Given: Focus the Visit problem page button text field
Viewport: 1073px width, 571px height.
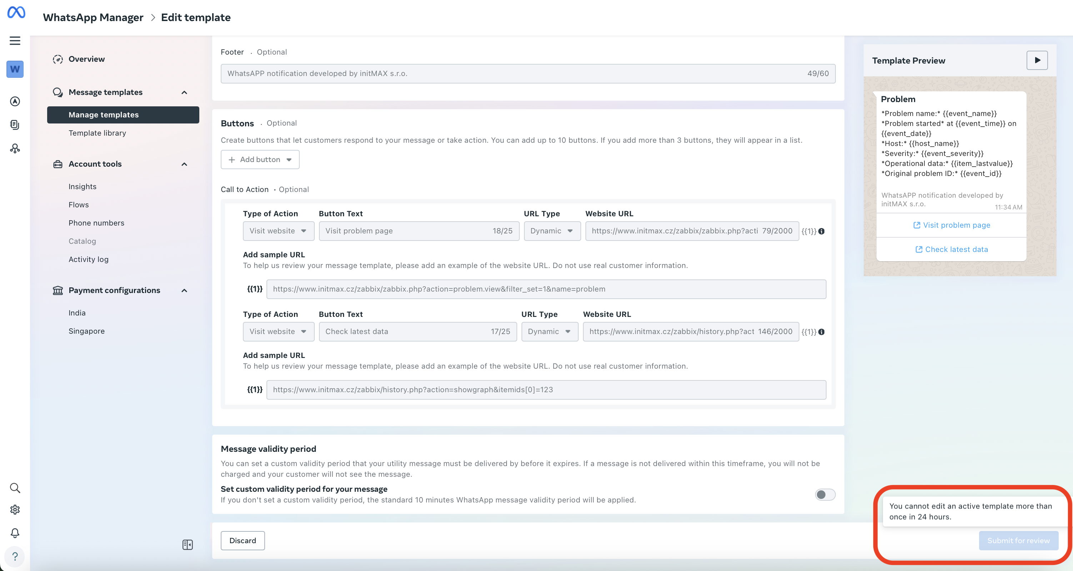Looking at the screenshot, I should click(x=419, y=231).
